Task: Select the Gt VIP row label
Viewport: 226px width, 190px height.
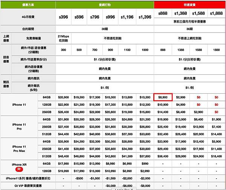Action: (x=28, y=186)
